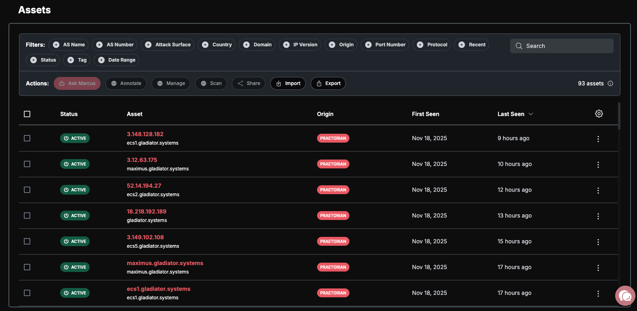
Task: Check the box for maximus.gladiator.systems asset row
Action: click(x=27, y=267)
